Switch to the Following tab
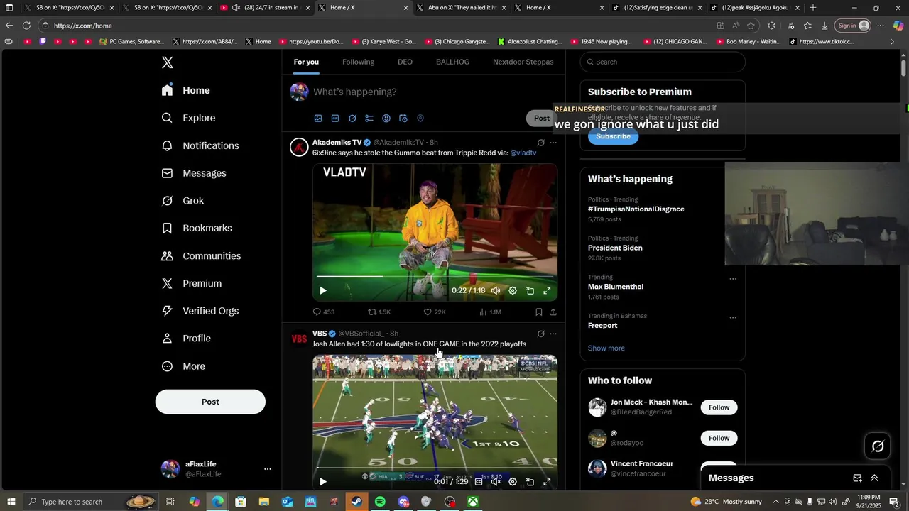The image size is (909, 511). point(358,62)
